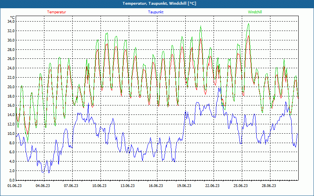Click the 18,0 y-axis value
Screen dimensions: 314x196
(11, 96)
